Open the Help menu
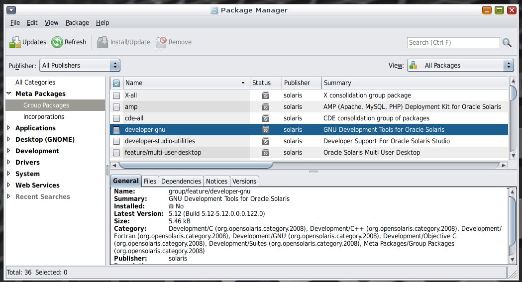 pyautogui.click(x=103, y=22)
